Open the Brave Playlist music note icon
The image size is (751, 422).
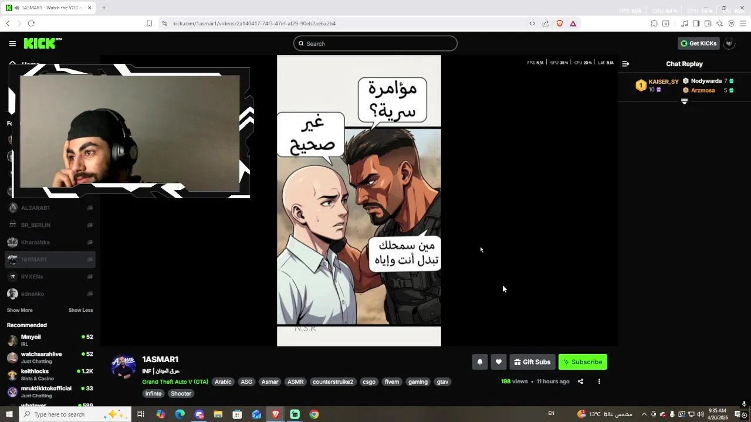click(684, 23)
